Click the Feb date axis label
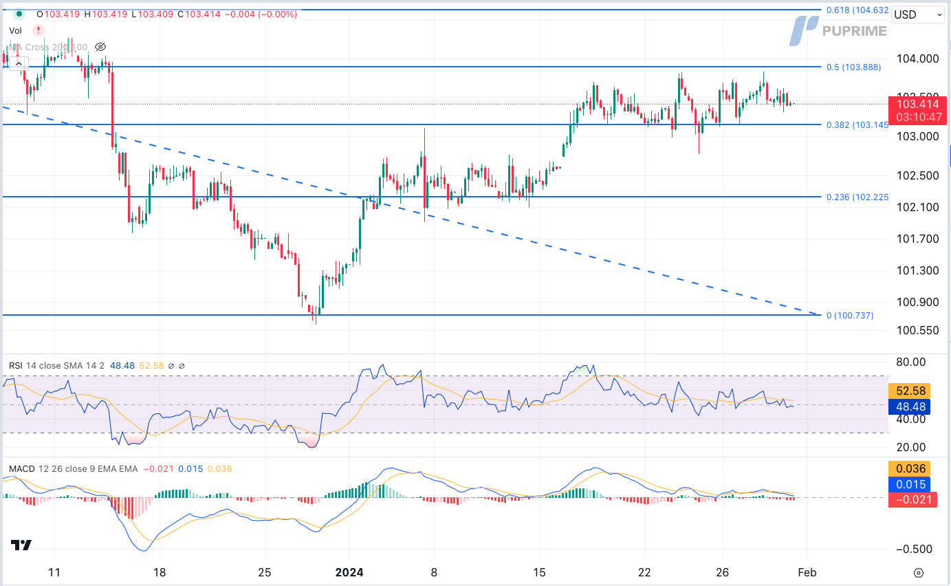This screenshot has width=951, height=586. pos(809,573)
